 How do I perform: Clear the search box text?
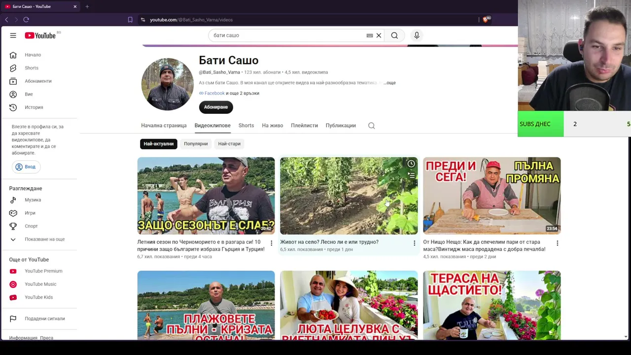379,35
